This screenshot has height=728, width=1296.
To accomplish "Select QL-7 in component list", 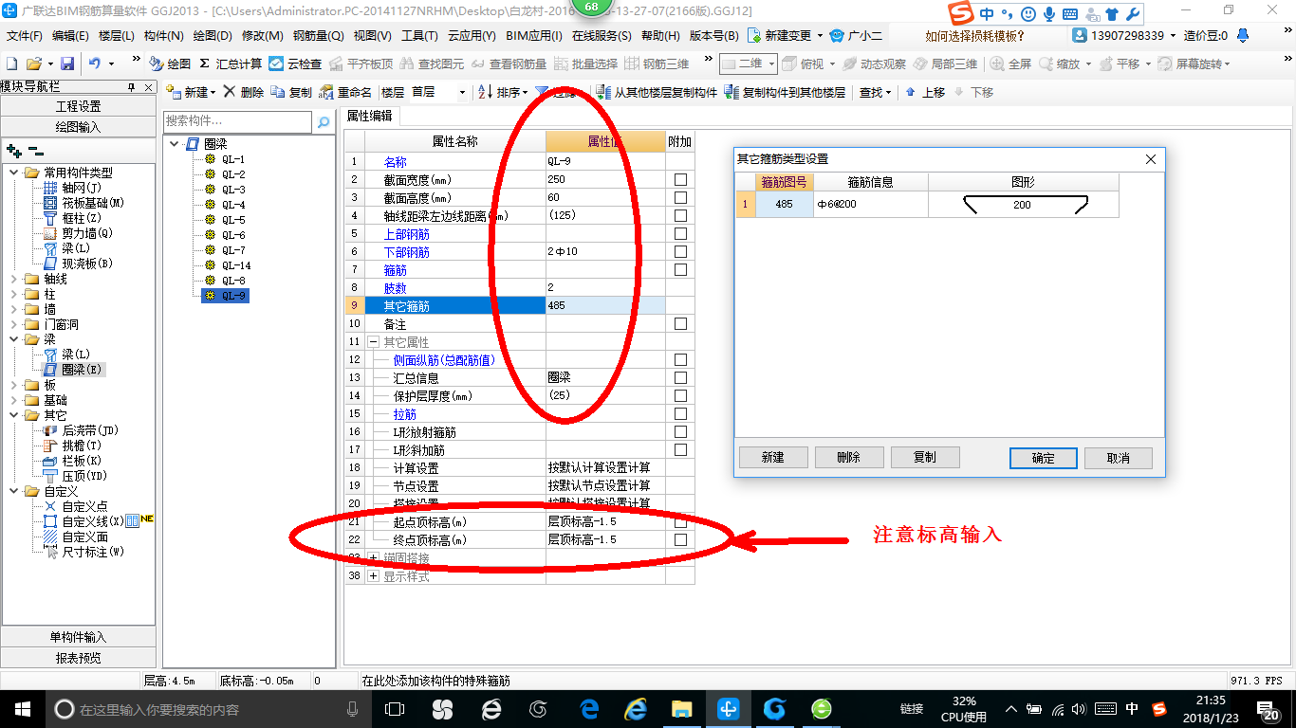I will pos(233,250).
